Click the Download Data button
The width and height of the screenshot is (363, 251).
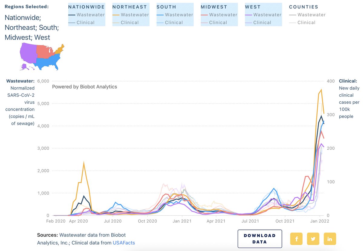pos(260,239)
